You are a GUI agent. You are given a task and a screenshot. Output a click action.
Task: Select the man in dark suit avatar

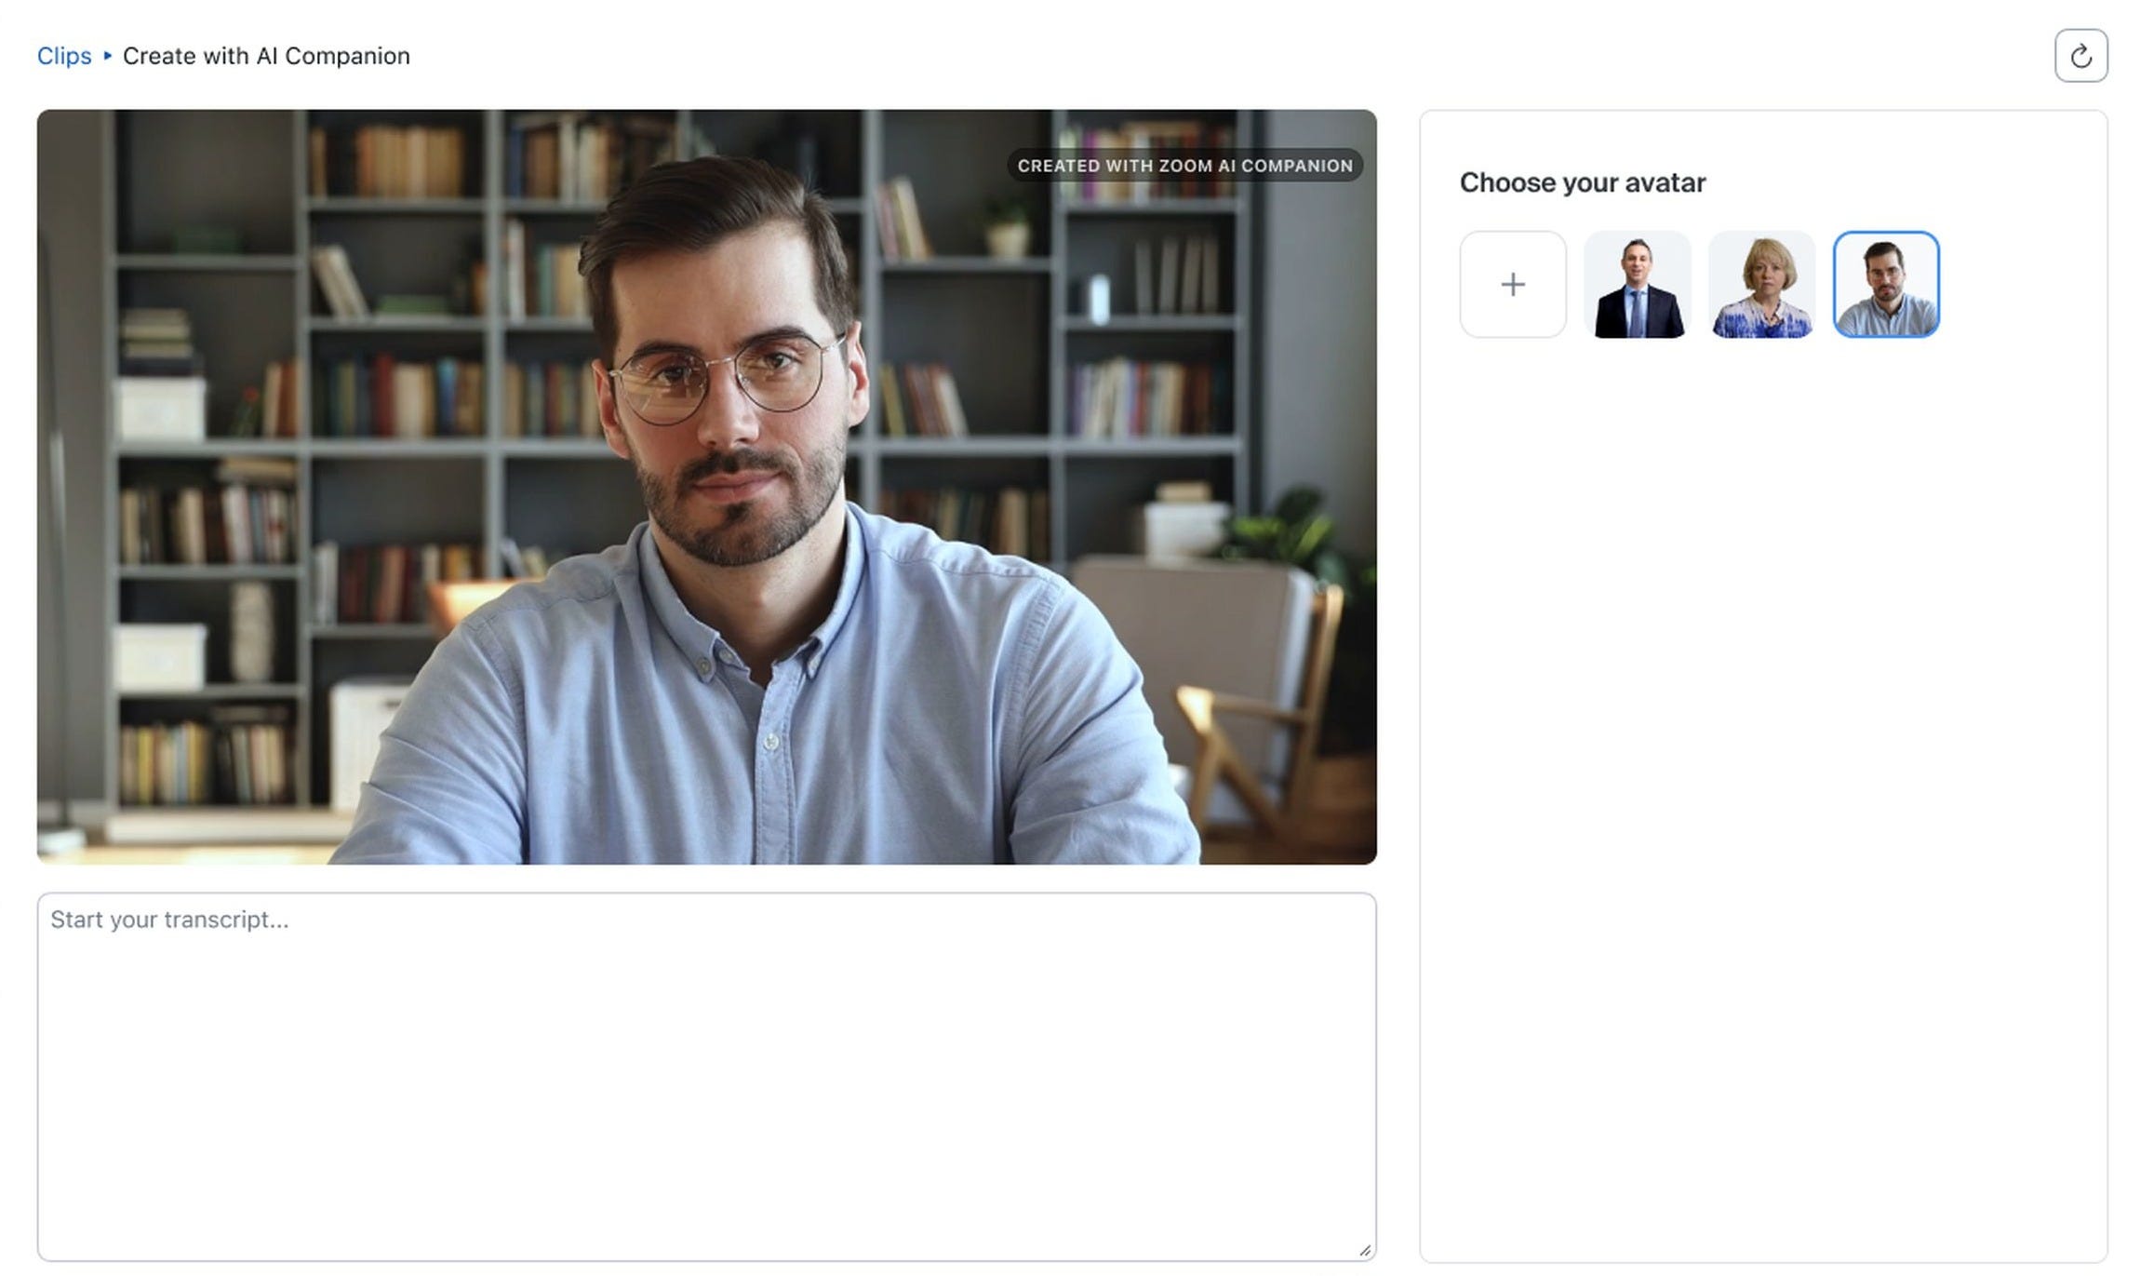(x=1638, y=284)
